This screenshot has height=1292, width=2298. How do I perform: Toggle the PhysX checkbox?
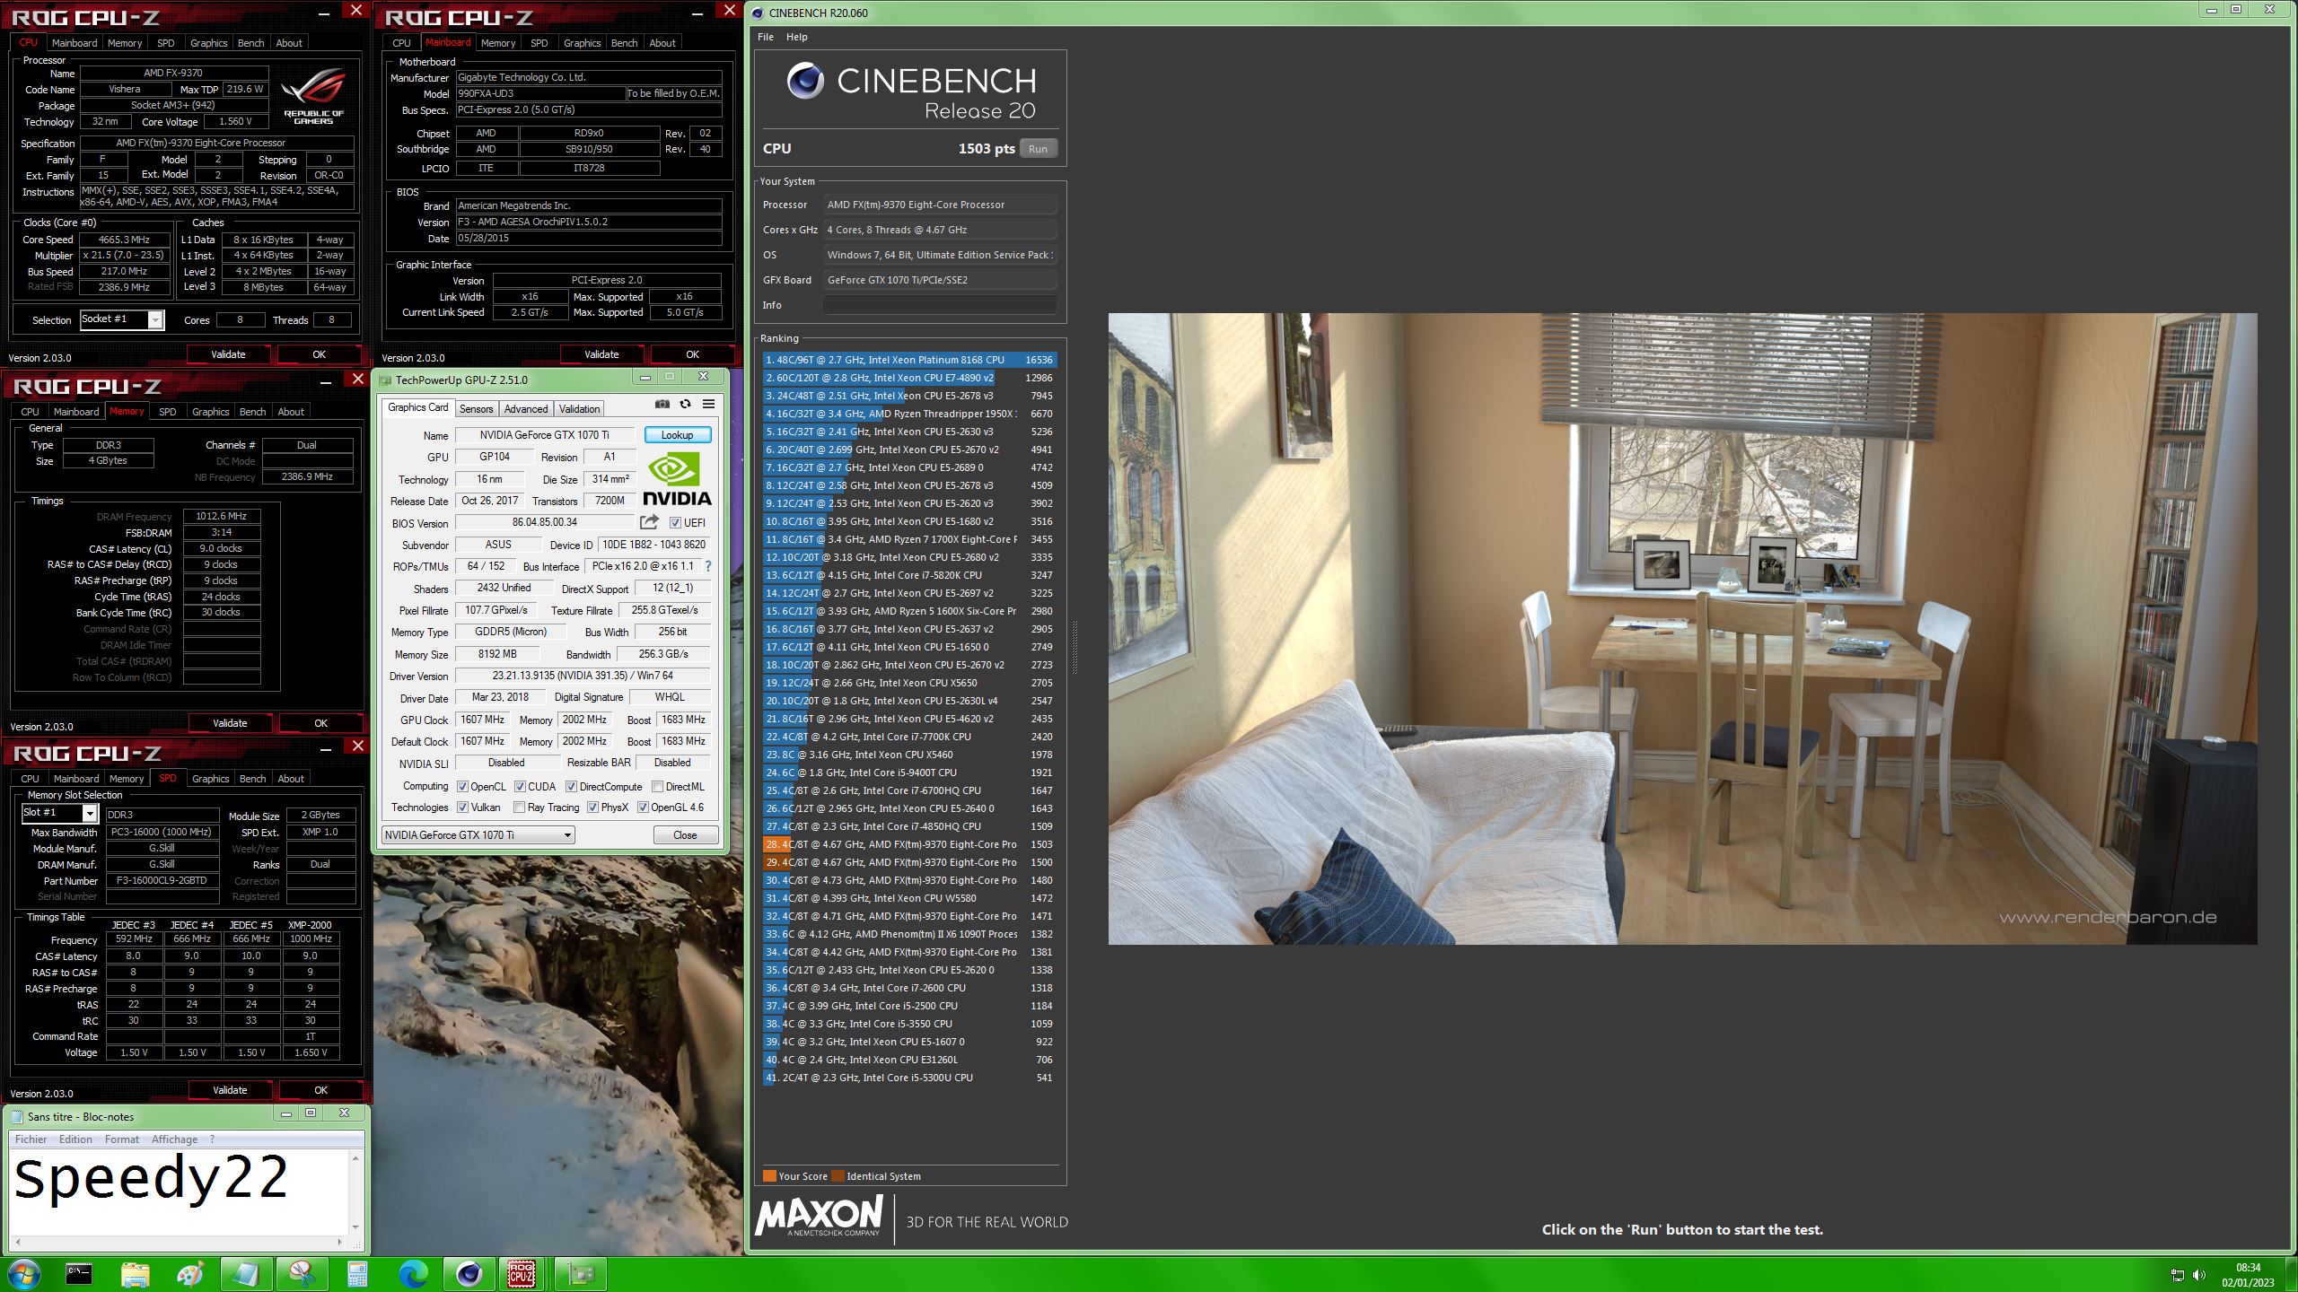pyautogui.click(x=592, y=807)
